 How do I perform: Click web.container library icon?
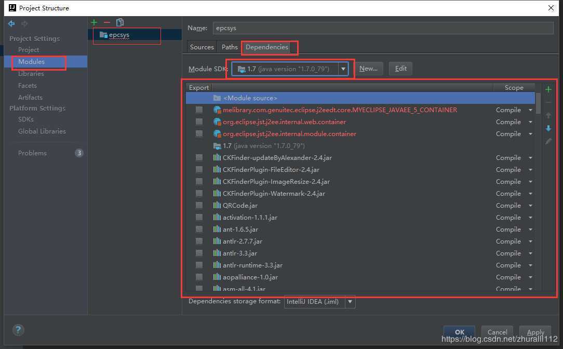coord(217,122)
